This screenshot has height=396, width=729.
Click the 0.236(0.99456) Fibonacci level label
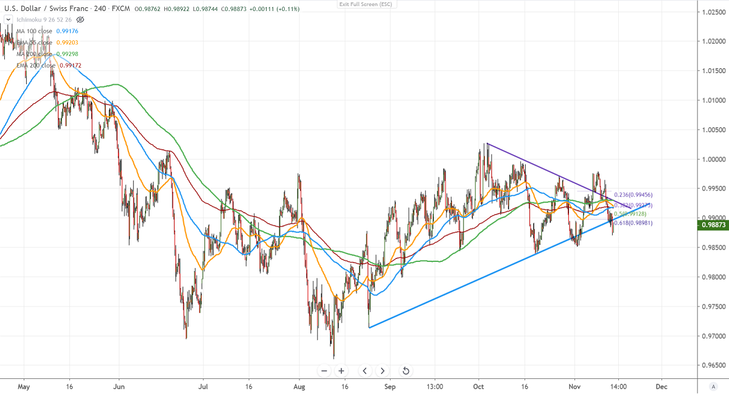(x=633, y=195)
